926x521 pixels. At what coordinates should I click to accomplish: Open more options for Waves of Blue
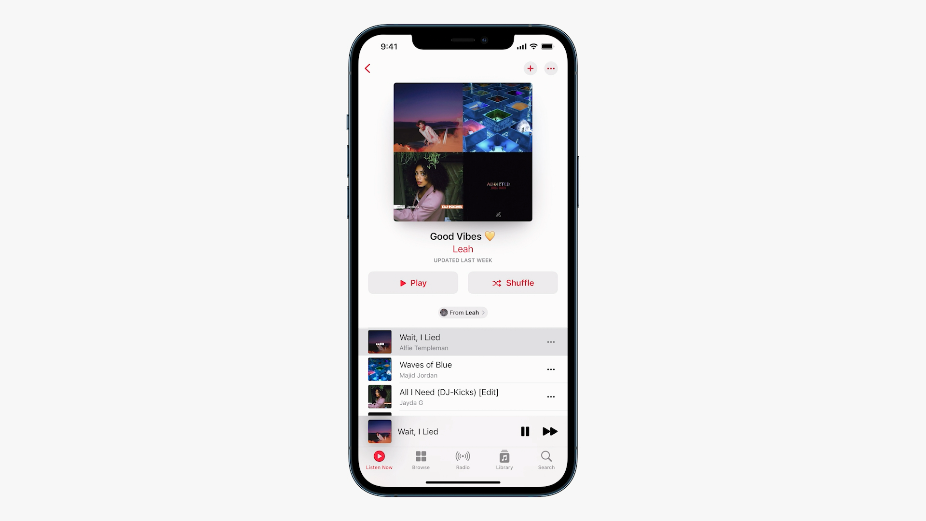[x=551, y=369]
